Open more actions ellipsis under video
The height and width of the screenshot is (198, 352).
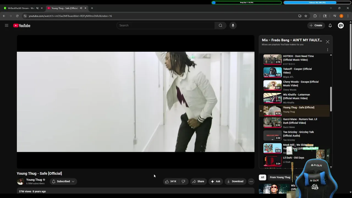[251, 182]
